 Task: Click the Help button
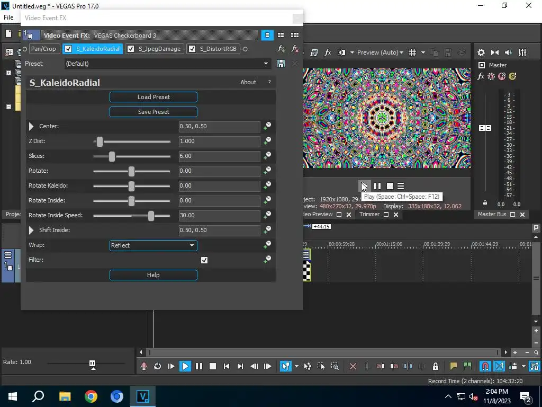pyautogui.click(x=153, y=275)
